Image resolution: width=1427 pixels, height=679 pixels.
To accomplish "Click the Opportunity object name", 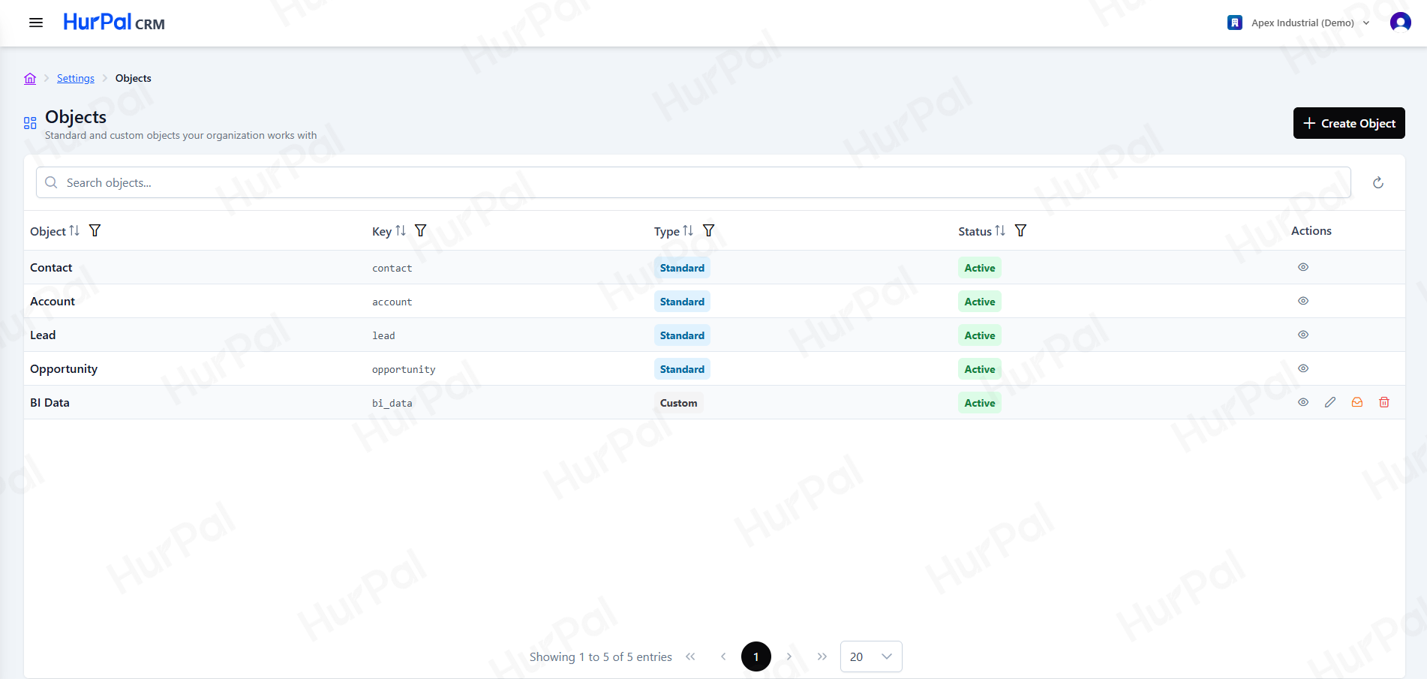I will (64, 369).
